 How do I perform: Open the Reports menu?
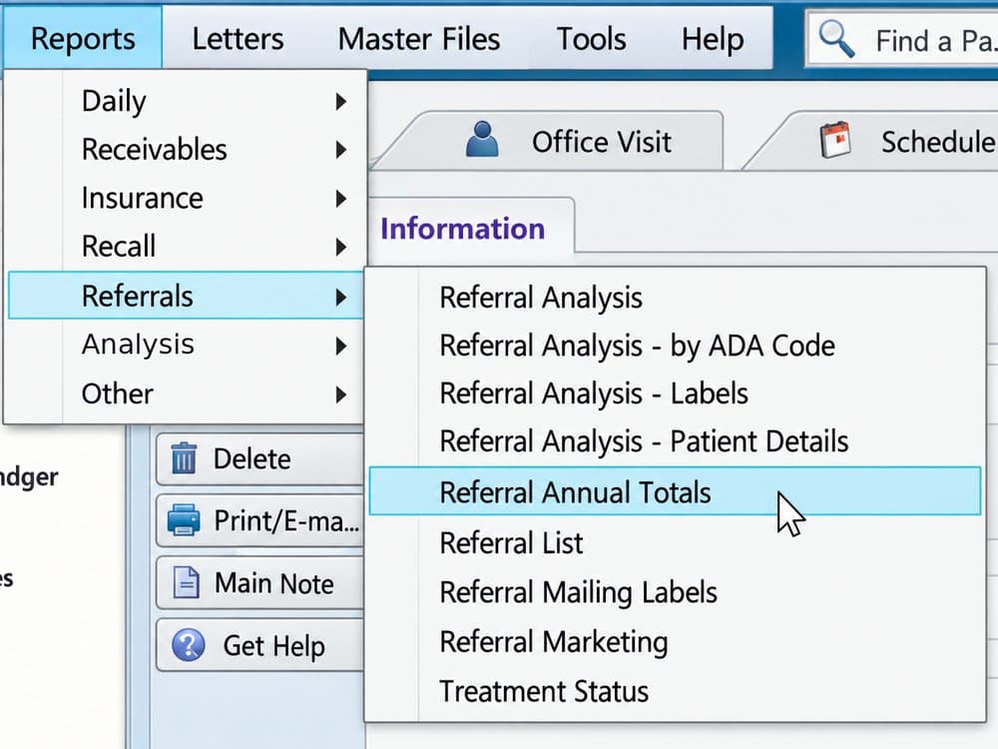tap(83, 38)
